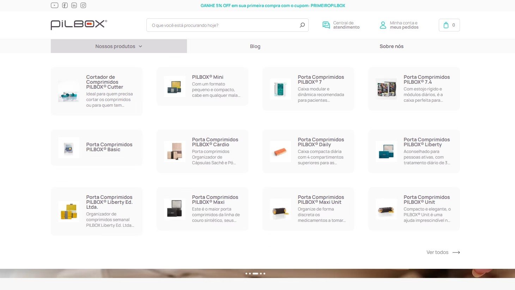
Task: Click description 'Com um formato pequeno e compacto'
Action: (216, 90)
